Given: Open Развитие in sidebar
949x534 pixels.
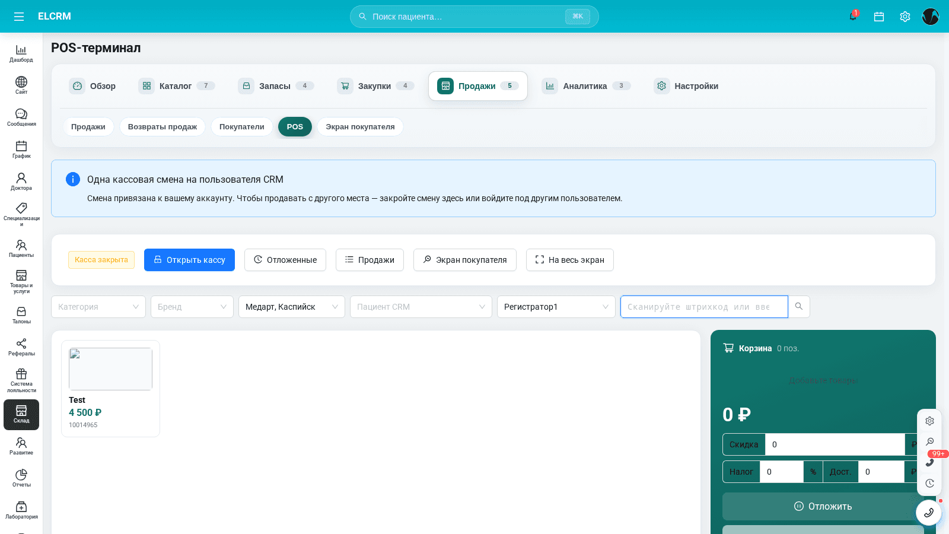Looking at the screenshot, I should point(21,446).
